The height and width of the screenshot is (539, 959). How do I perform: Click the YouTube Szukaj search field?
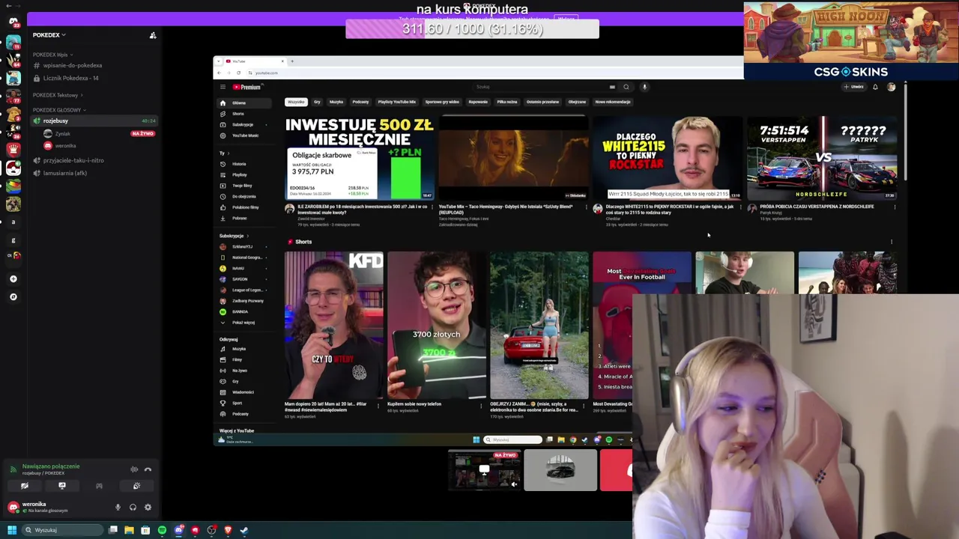click(543, 87)
